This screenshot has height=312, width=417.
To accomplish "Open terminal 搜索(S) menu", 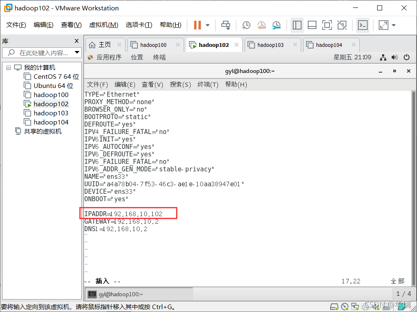I will 180,85.
